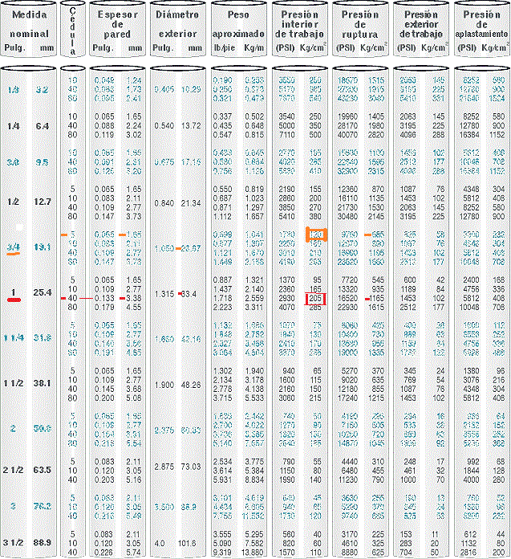Viewport: 511px width, 559px height.
Task: Select the 3 1/2 nominal size row label
Action: point(14,543)
